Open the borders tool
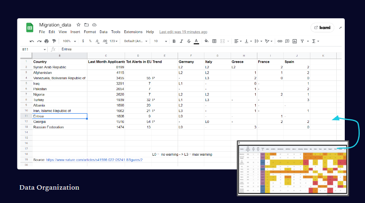Image resolution: width=365 pixels, height=203 pixels. tap(214, 41)
